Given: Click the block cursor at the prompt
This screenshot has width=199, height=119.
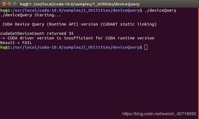Looking at the screenshot, I should 146,47.
